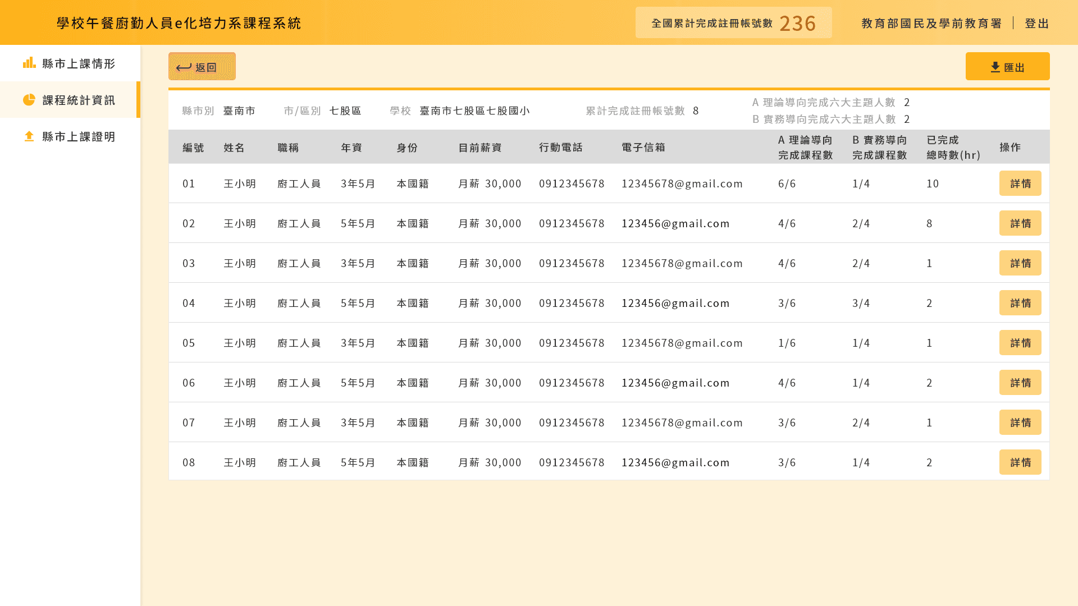The height and width of the screenshot is (606, 1078).
Task: Click the registered accounts count 236
Action: tap(797, 23)
